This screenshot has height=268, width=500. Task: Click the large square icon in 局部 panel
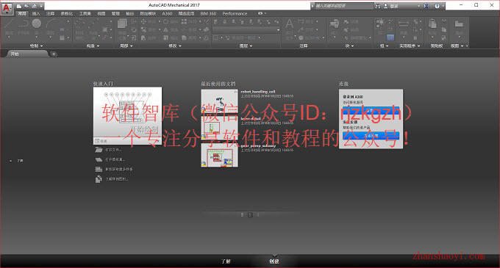pos(122,23)
